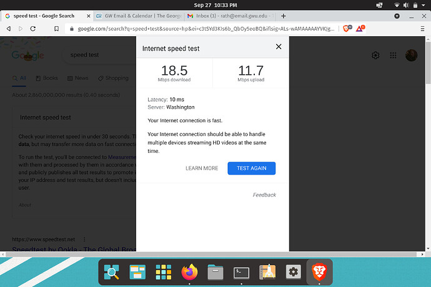Viewport: 431px width, 287px height.
Task: Select the News search filter
Action: (78, 78)
